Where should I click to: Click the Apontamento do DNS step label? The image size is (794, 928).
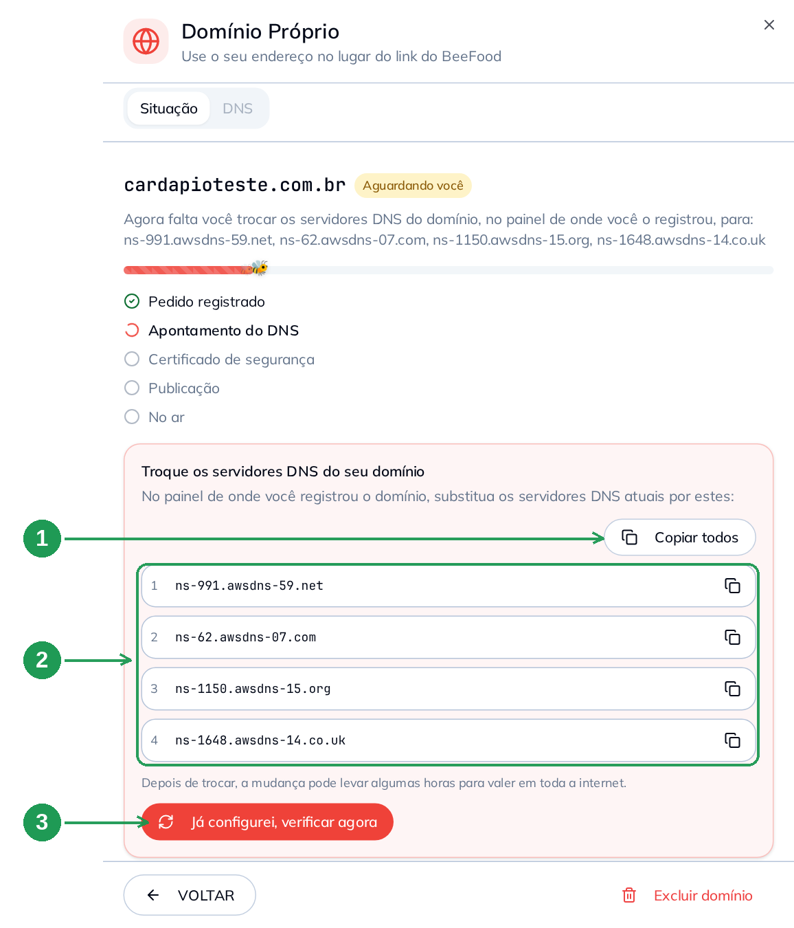click(224, 331)
